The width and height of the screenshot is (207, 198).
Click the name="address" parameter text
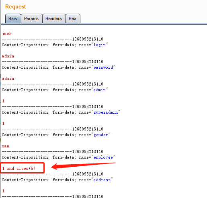point(96,180)
